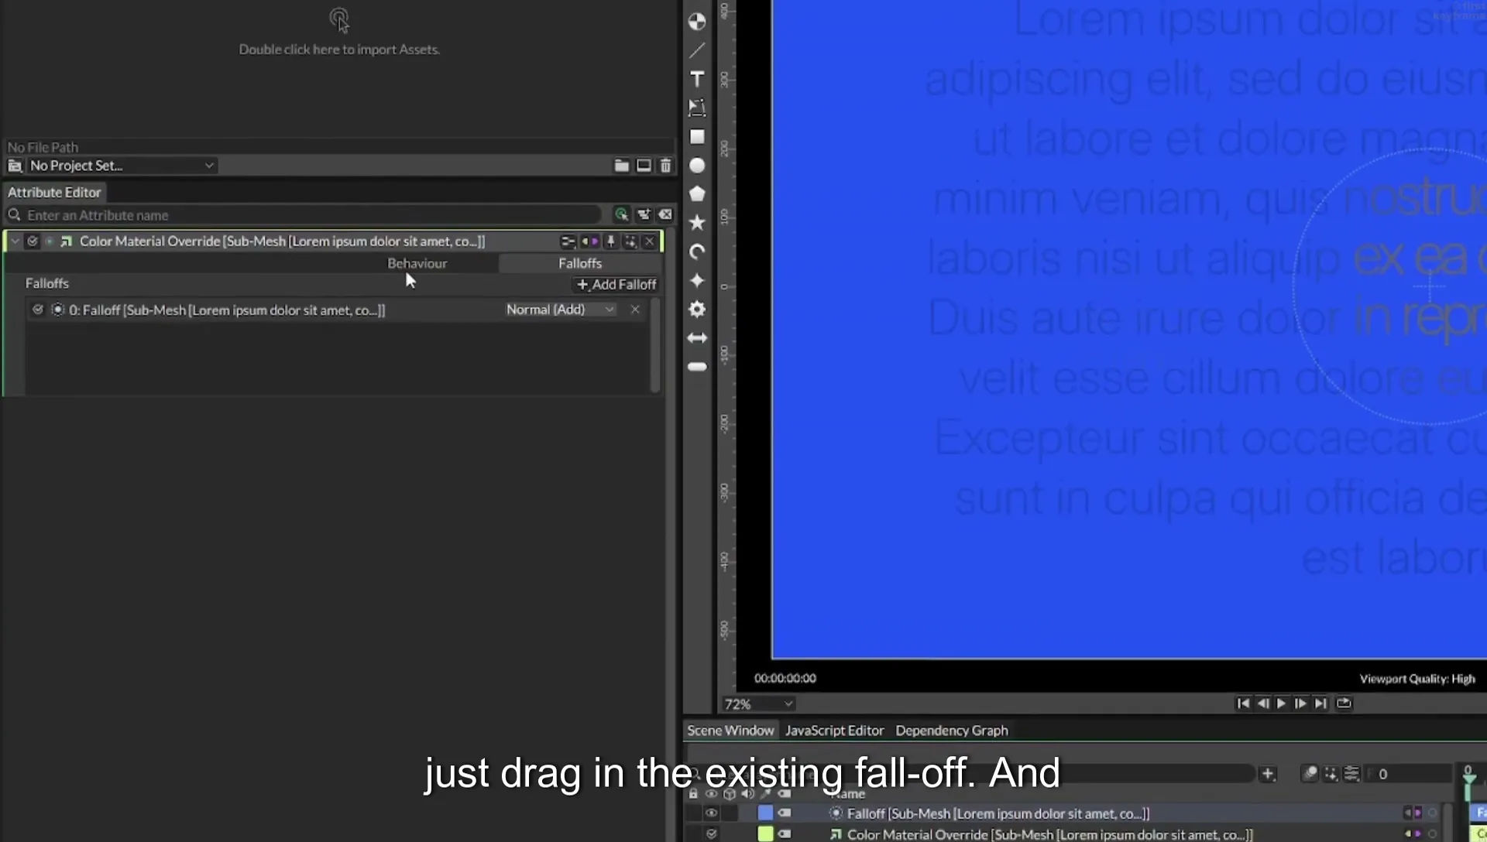Select the double-headed Arrow shape tool
The height and width of the screenshot is (842, 1487).
pos(697,338)
